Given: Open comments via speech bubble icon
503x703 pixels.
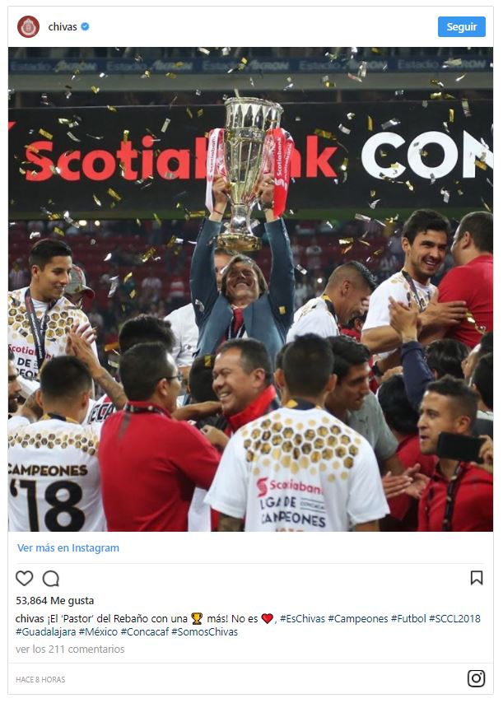Looking at the screenshot, I should coord(51,579).
